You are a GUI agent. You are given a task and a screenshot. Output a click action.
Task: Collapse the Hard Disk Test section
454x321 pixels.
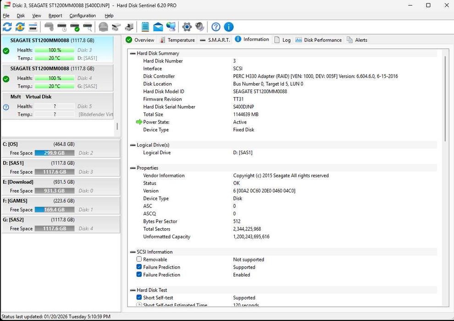pyautogui.click(x=133, y=290)
